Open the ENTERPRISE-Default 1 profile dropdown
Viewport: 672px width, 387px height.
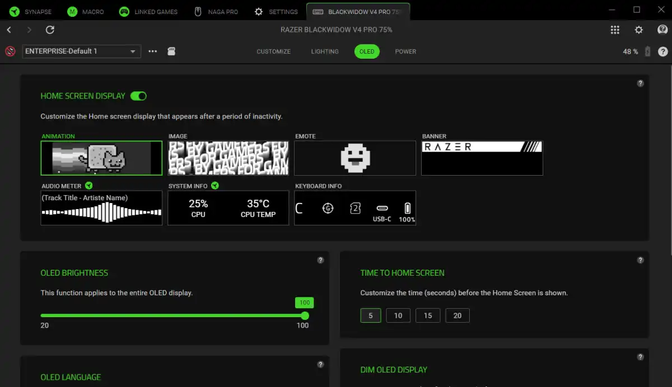[x=81, y=51]
